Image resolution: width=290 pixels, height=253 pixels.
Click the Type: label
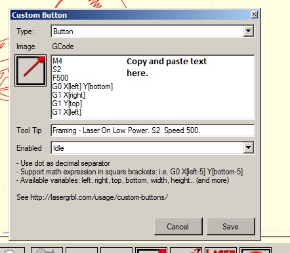[26, 31]
